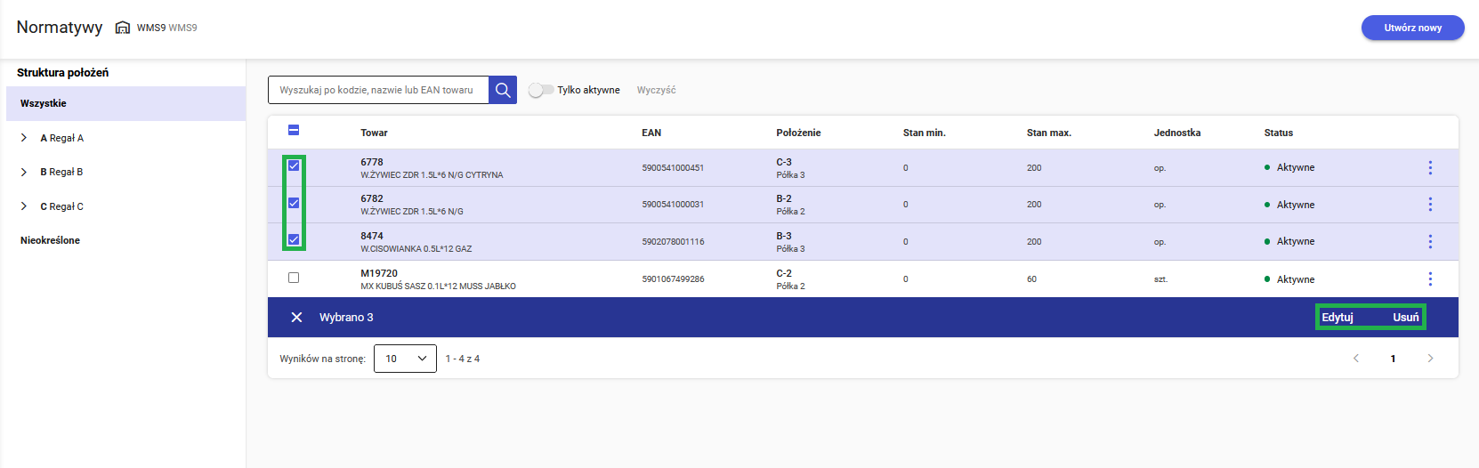Click location C-2 Półka 2
The image size is (1479, 468).
point(790,279)
